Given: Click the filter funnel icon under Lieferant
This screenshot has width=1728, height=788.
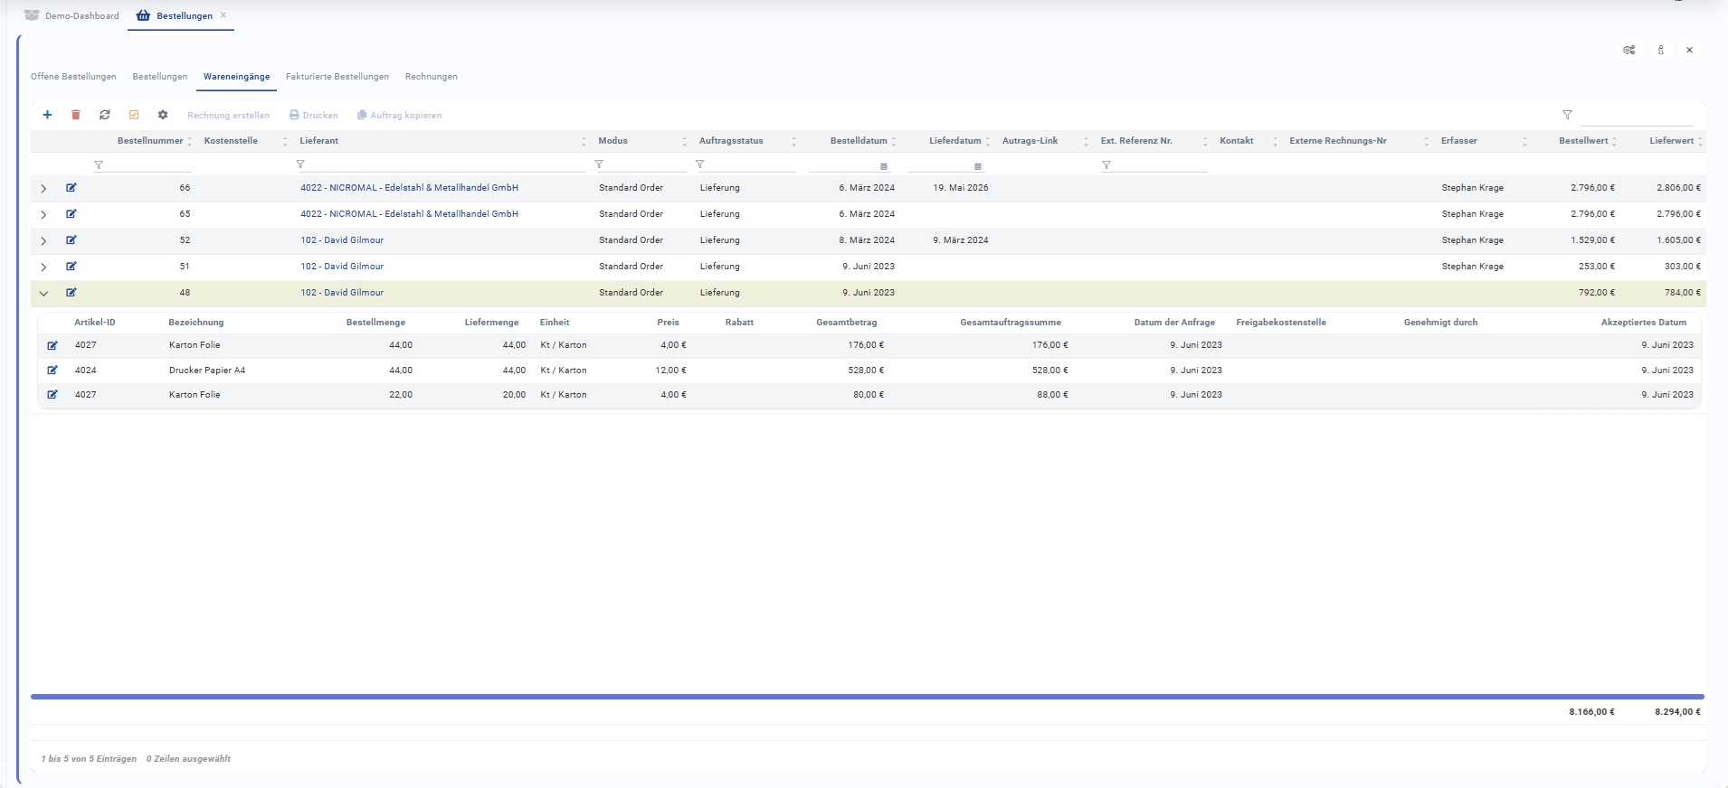Looking at the screenshot, I should pos(300,164).
